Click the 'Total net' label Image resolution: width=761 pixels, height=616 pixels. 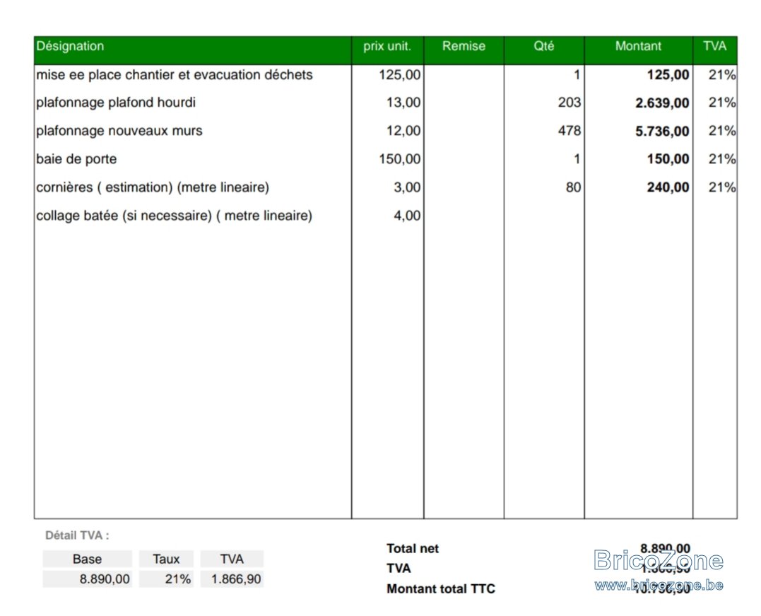pyautogui.click(x=413, y=549)
